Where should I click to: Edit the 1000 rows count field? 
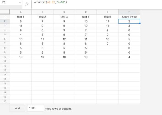[x=35, y=108]
